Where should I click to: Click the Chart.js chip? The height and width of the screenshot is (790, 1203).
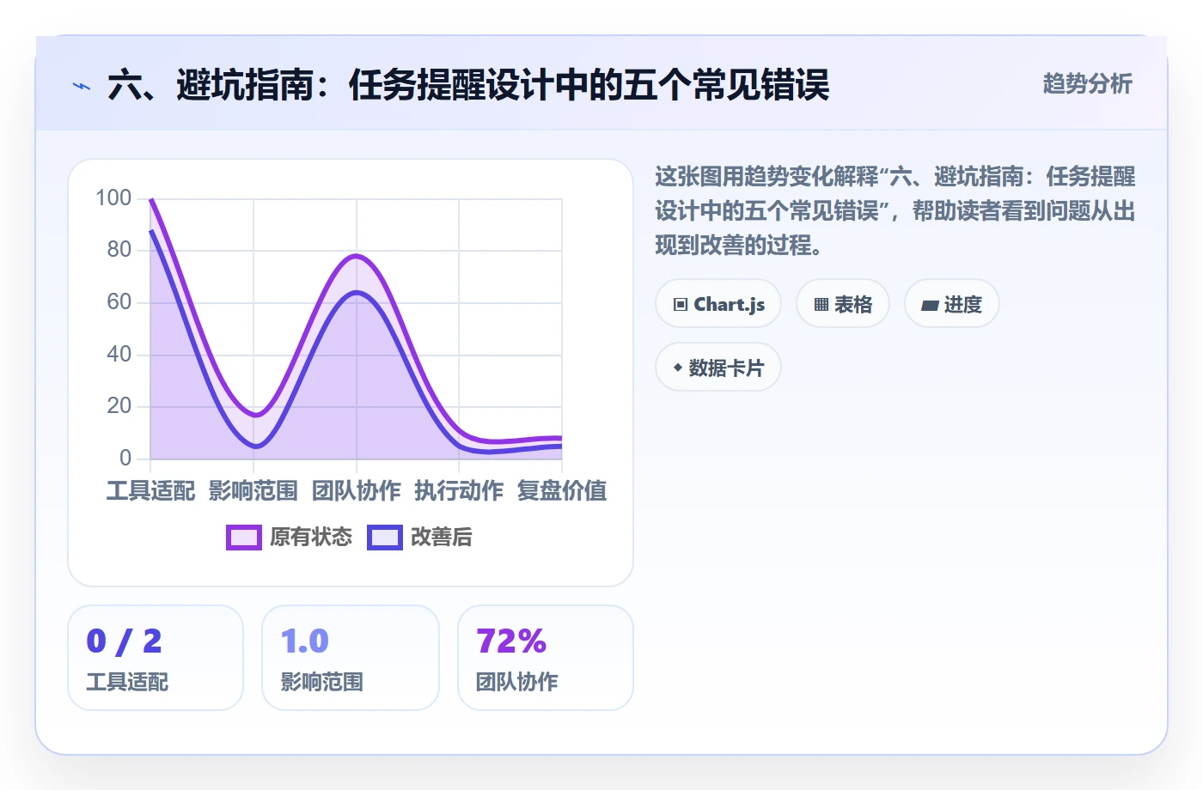tap(718, 304)
